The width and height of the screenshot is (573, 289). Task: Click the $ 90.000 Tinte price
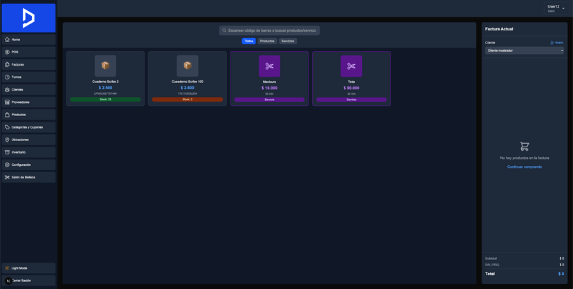tap(351, 88)
